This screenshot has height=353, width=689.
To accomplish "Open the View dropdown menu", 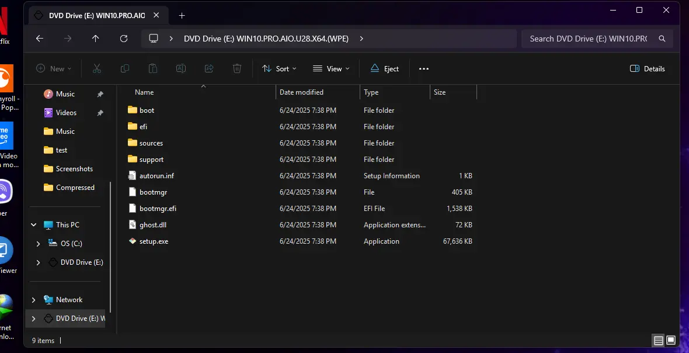I will point(331,68).
